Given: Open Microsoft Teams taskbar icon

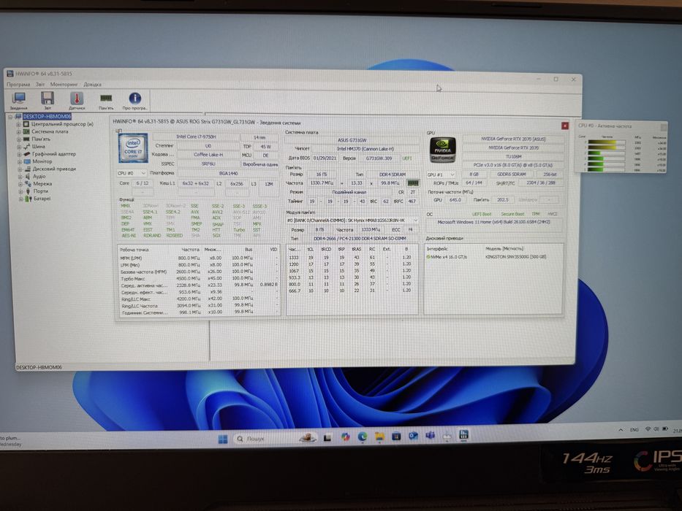Looking at the screenshot, I should pyautogui.click(x=430, y=435).
